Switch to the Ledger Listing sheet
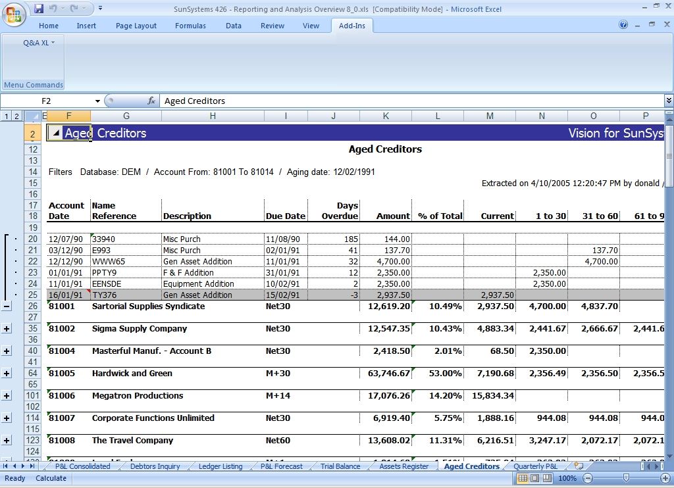Image resolution: width=674 pixels, height=488 pixels. pyautogui.click(x=220, y=466)
